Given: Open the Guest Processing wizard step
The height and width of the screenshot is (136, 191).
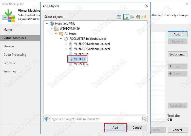Looking at the screenshot, I should tap(15, 55).
